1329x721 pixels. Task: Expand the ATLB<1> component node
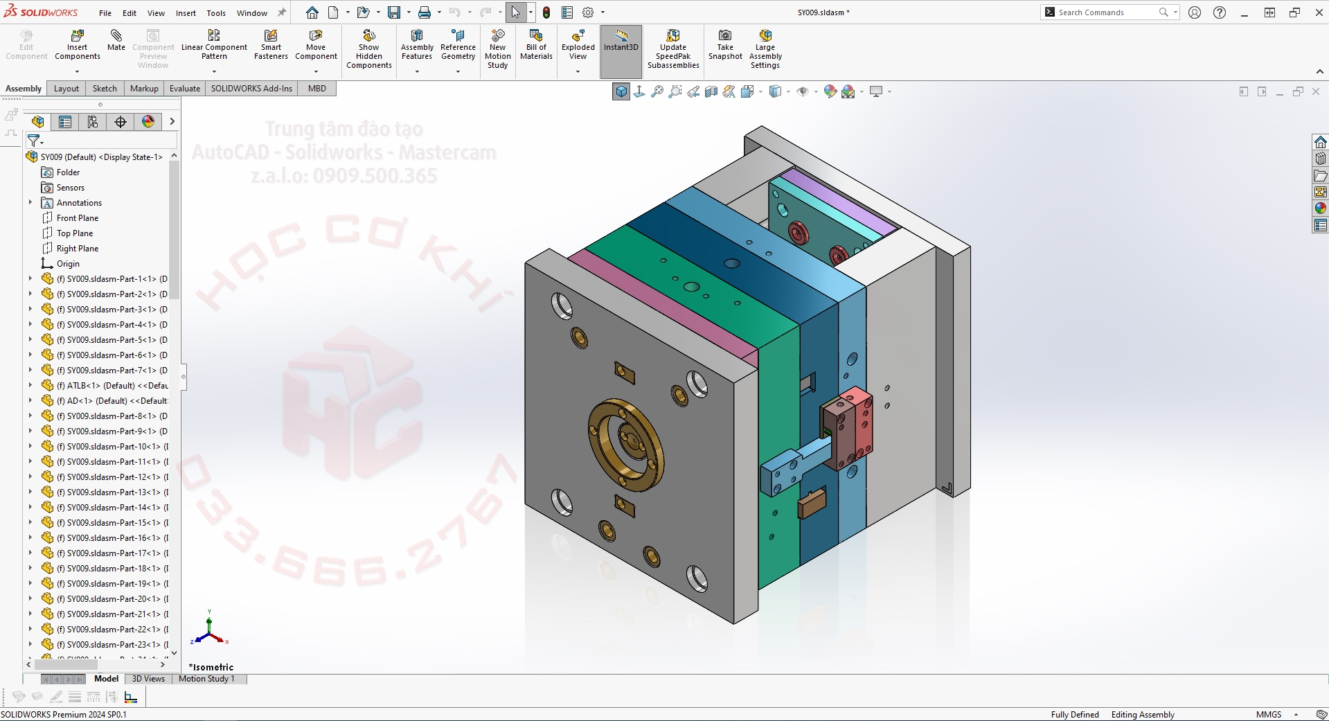[x=30, y=386]
